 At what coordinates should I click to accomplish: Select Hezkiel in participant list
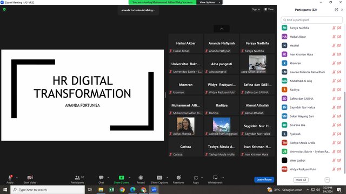pyautogui.click(x=311, y=45)
